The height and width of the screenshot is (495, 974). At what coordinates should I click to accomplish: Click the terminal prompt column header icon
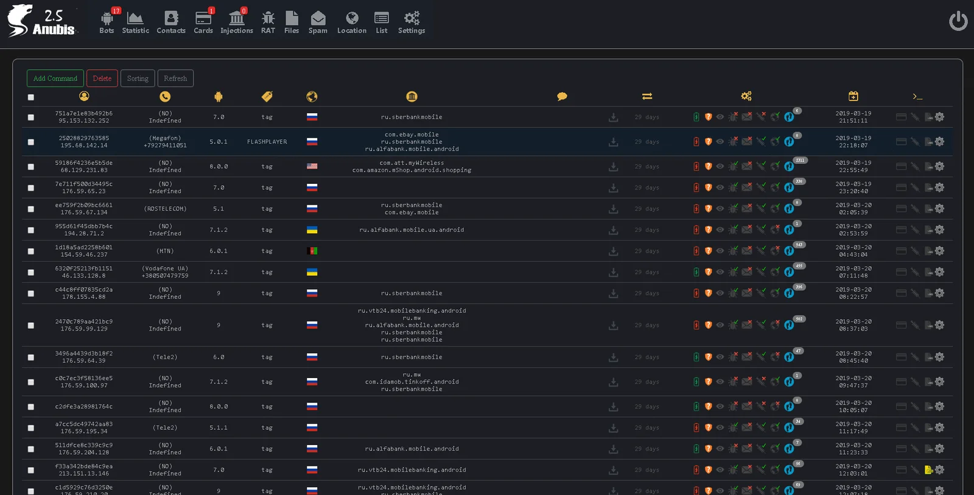click(917, 96)
